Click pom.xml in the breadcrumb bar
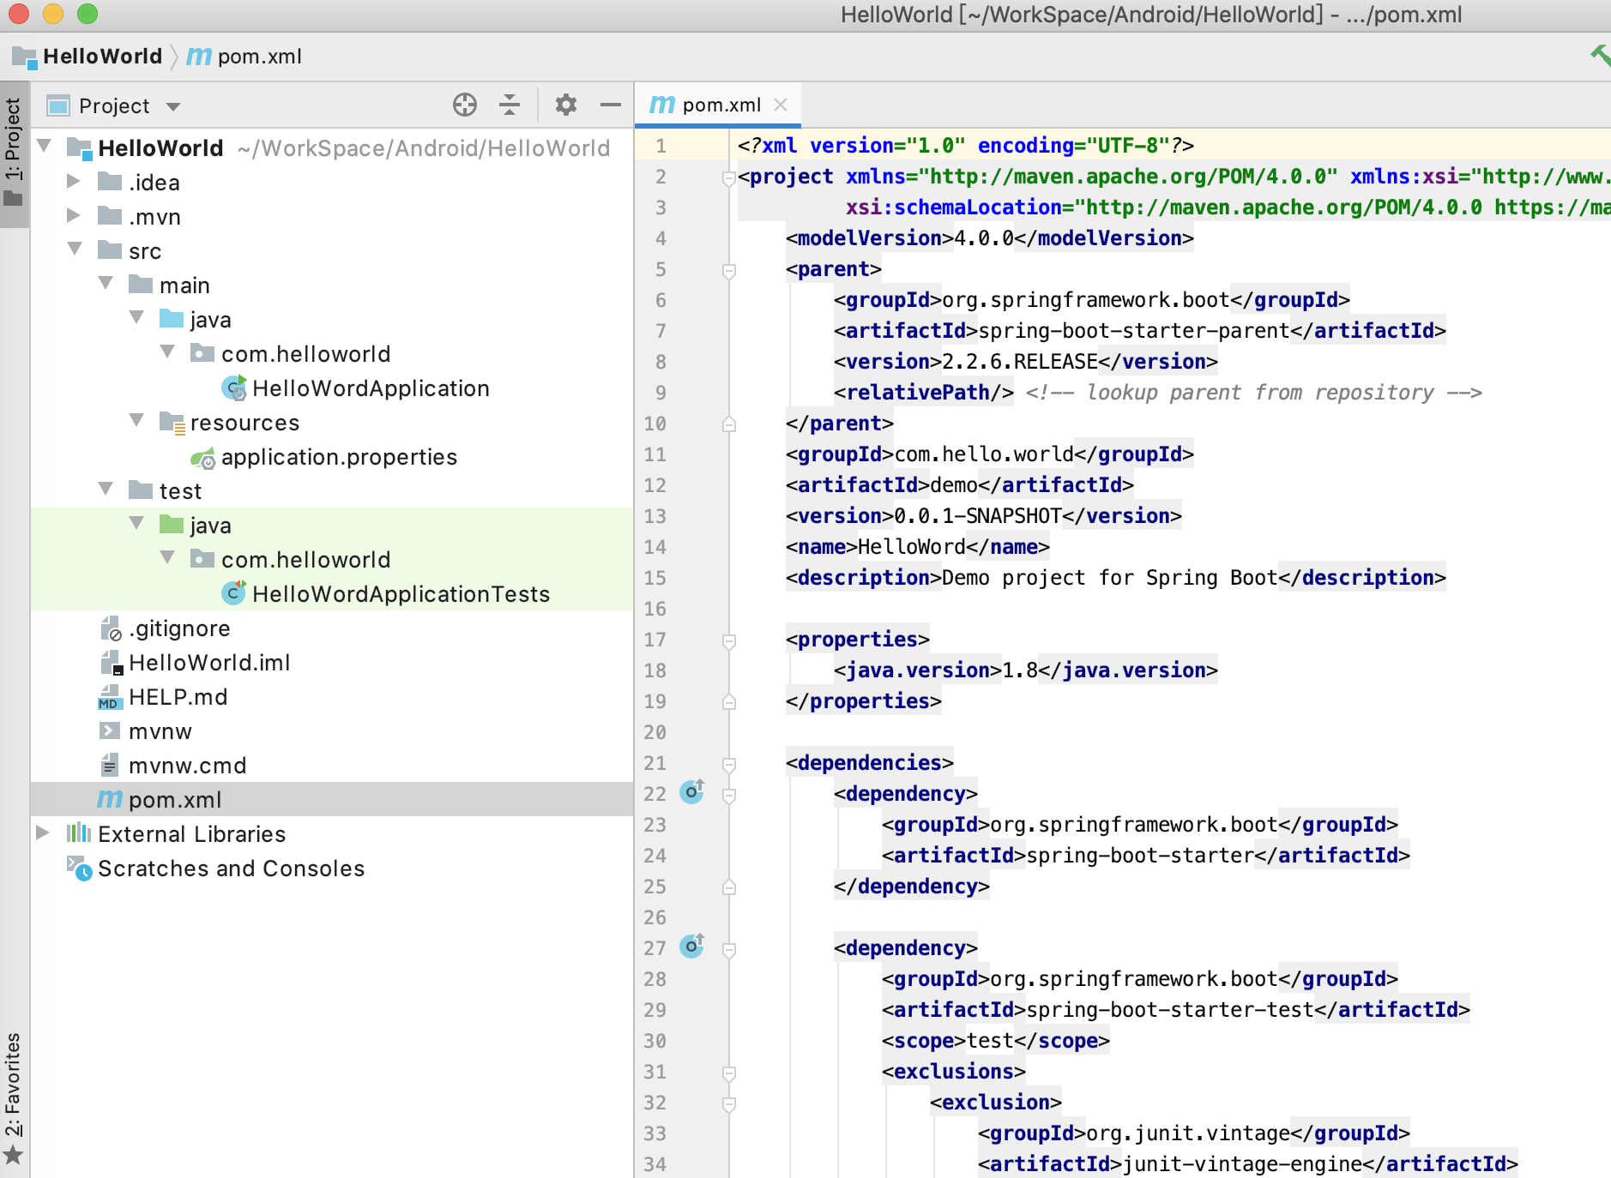The image size is (1611, 1178). [x=260, y=57]
